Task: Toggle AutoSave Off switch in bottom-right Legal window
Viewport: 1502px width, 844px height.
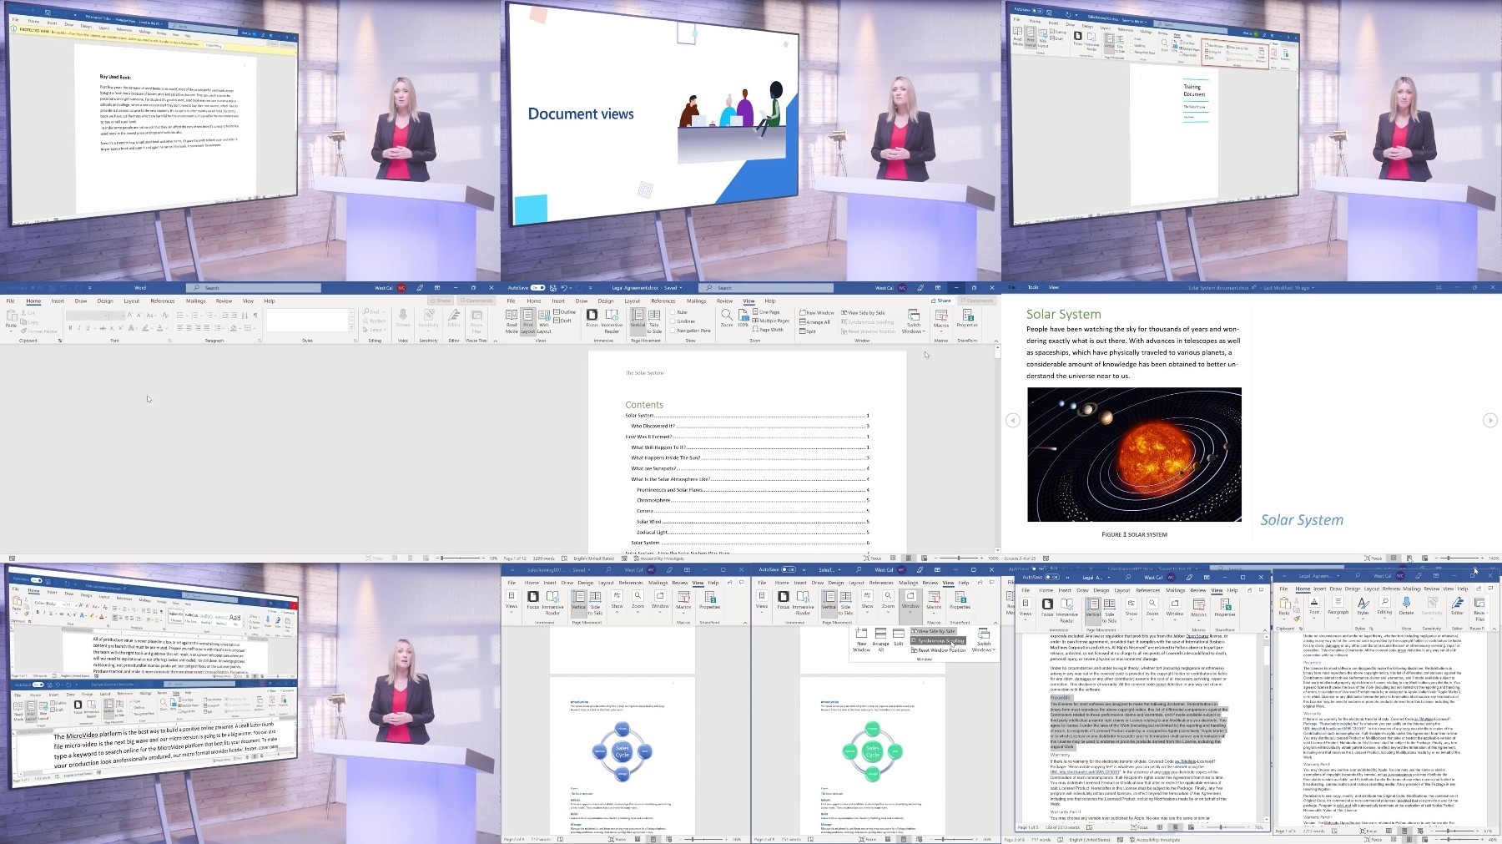Action: 1051,577
